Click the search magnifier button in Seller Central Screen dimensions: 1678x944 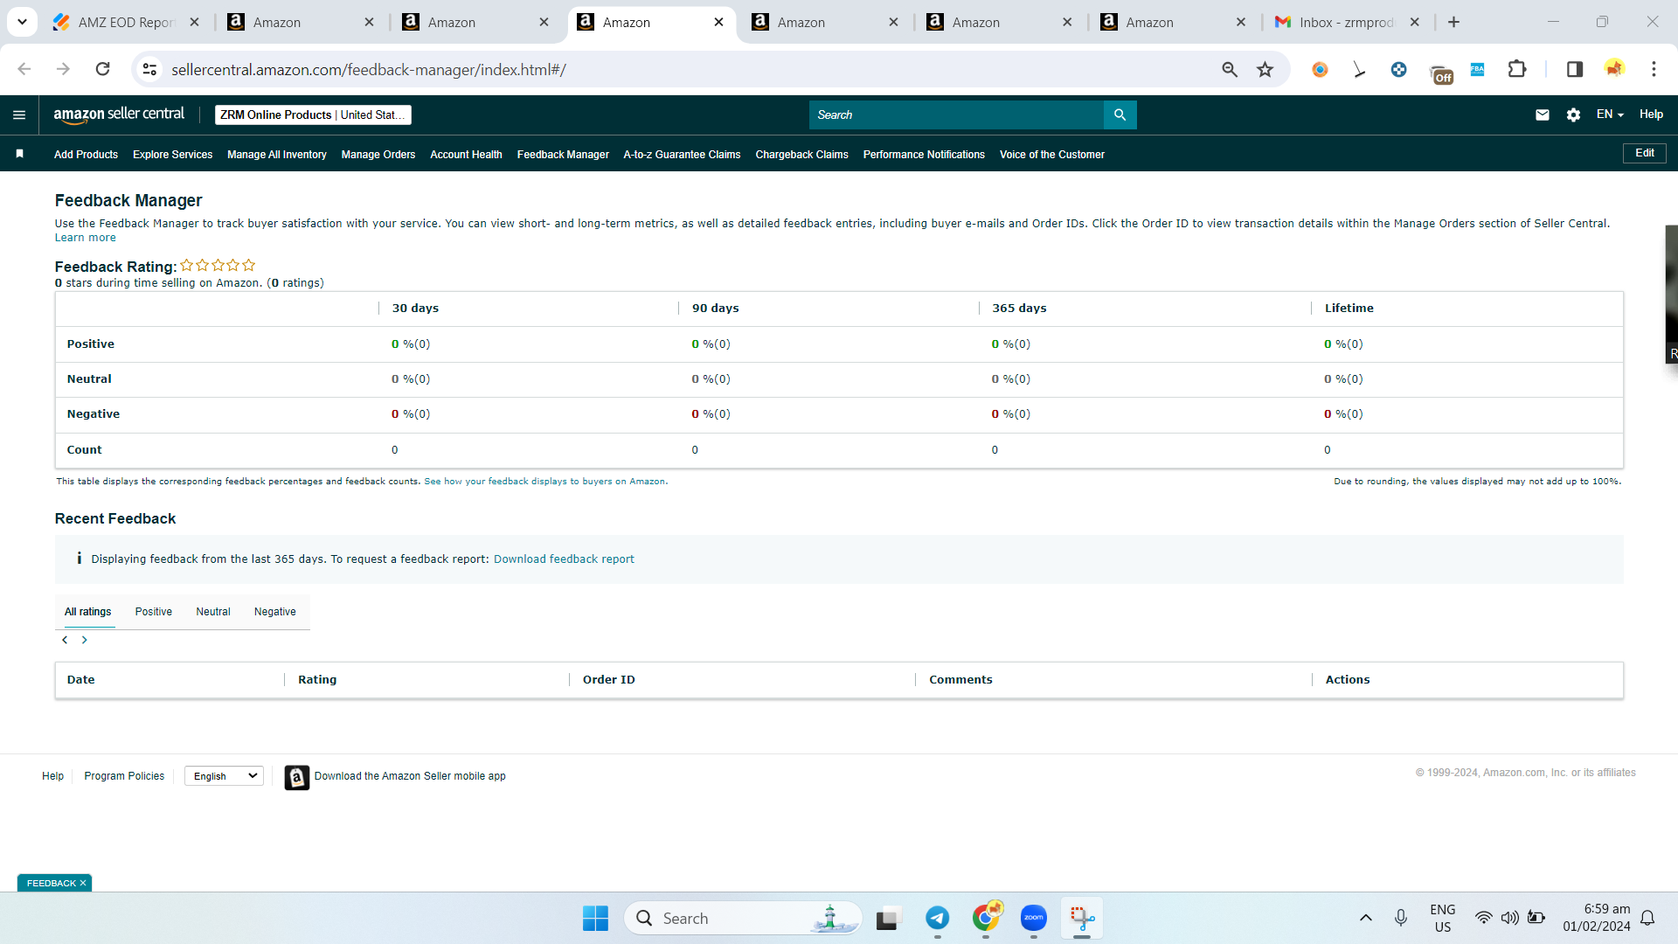point(1120,115)
